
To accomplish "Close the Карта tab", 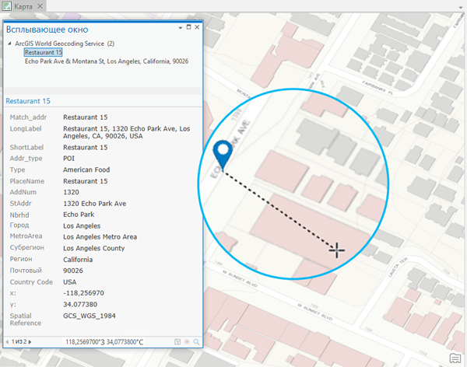I will [40, 6].
